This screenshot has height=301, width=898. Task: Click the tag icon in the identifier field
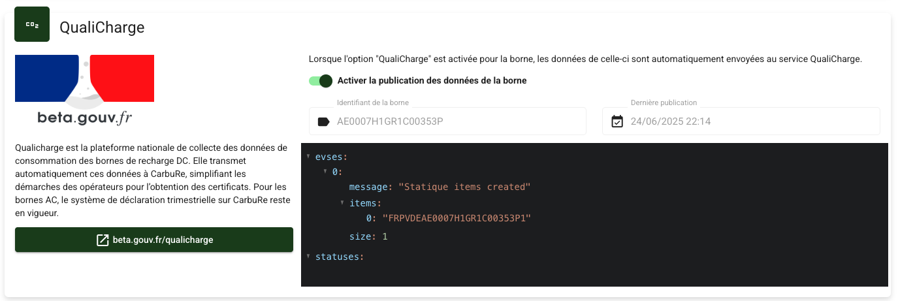pyautogui.click(x=323, y=121)
